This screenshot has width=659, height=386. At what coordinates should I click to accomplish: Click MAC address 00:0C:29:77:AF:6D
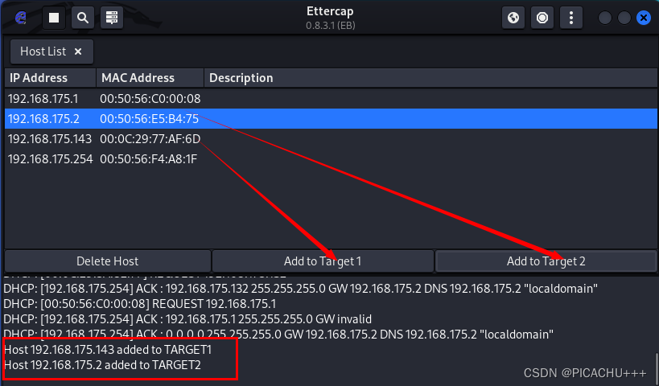coord(150,139)
